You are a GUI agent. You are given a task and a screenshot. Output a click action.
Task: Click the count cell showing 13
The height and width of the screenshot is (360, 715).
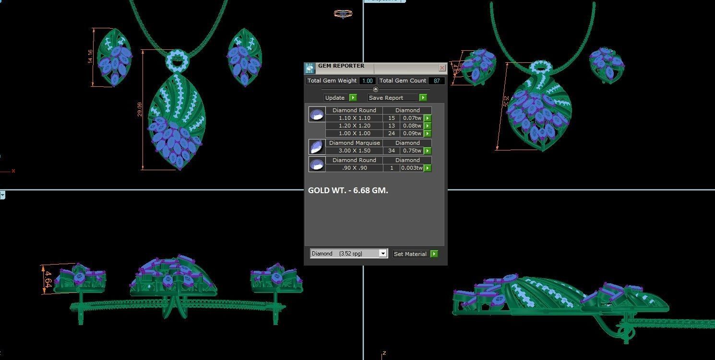pos(392,126)
